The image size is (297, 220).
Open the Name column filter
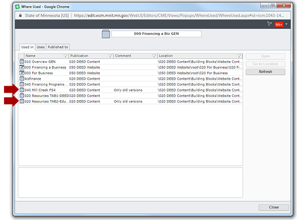(65, 56)
